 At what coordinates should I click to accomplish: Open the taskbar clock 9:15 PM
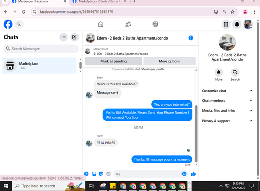(x=238, y=186)
